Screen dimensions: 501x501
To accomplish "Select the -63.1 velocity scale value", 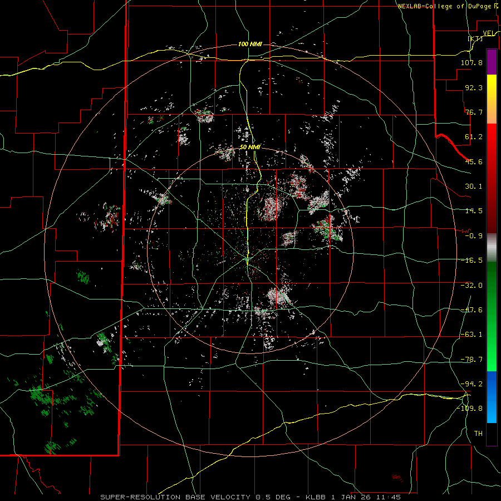I will coord(471,335).
